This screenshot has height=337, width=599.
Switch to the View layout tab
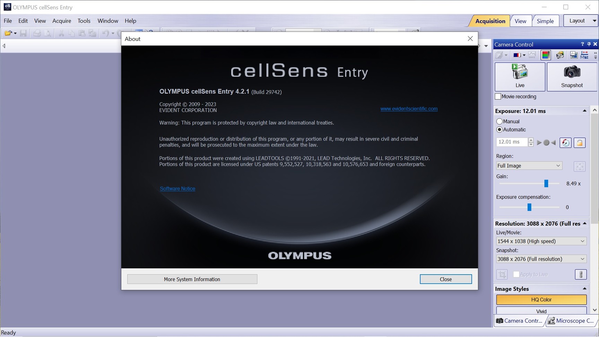click(x=520, y=21)
